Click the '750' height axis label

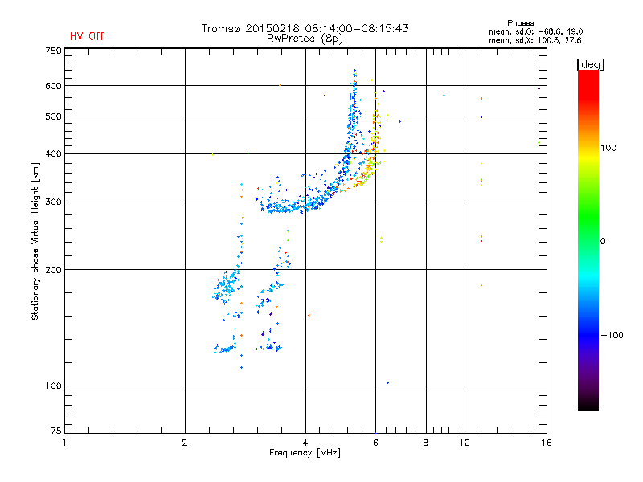click(53, 51)
